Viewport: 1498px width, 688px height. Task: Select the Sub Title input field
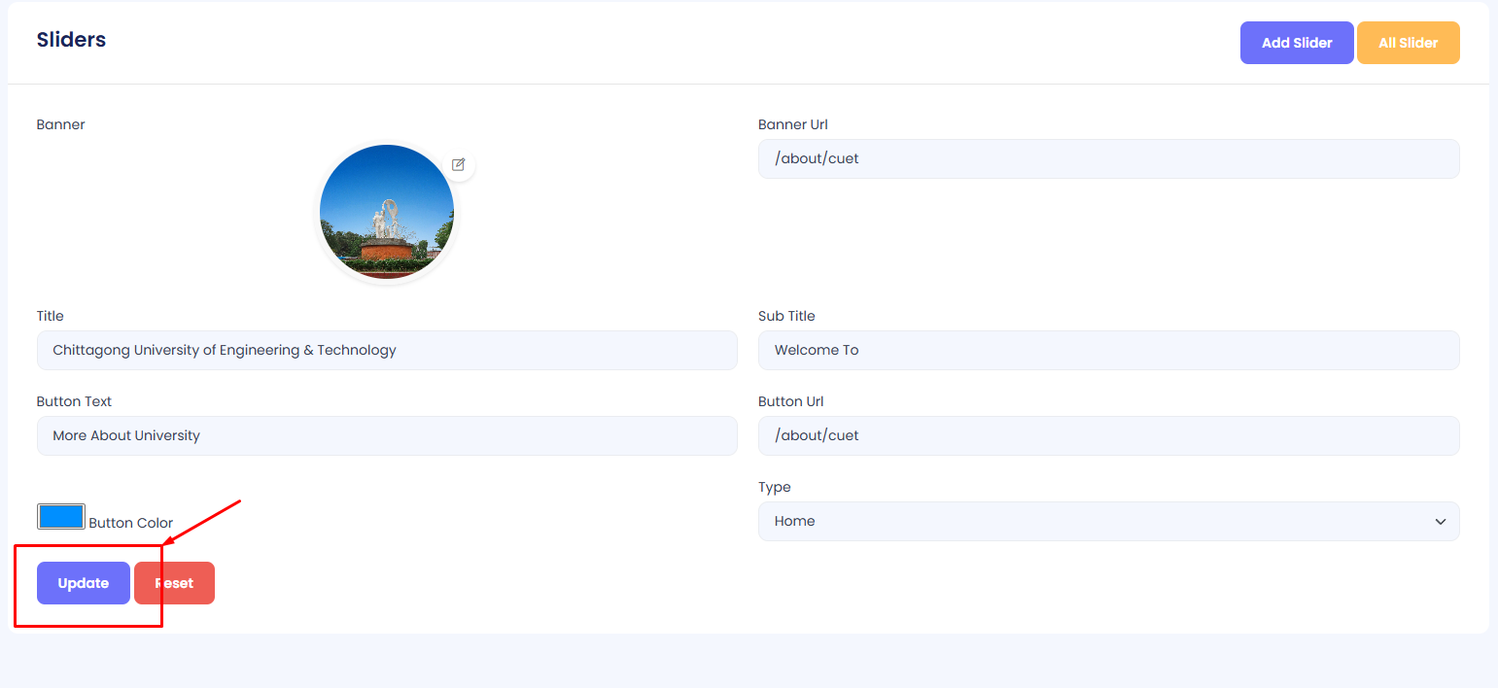tap(1108, 350)
